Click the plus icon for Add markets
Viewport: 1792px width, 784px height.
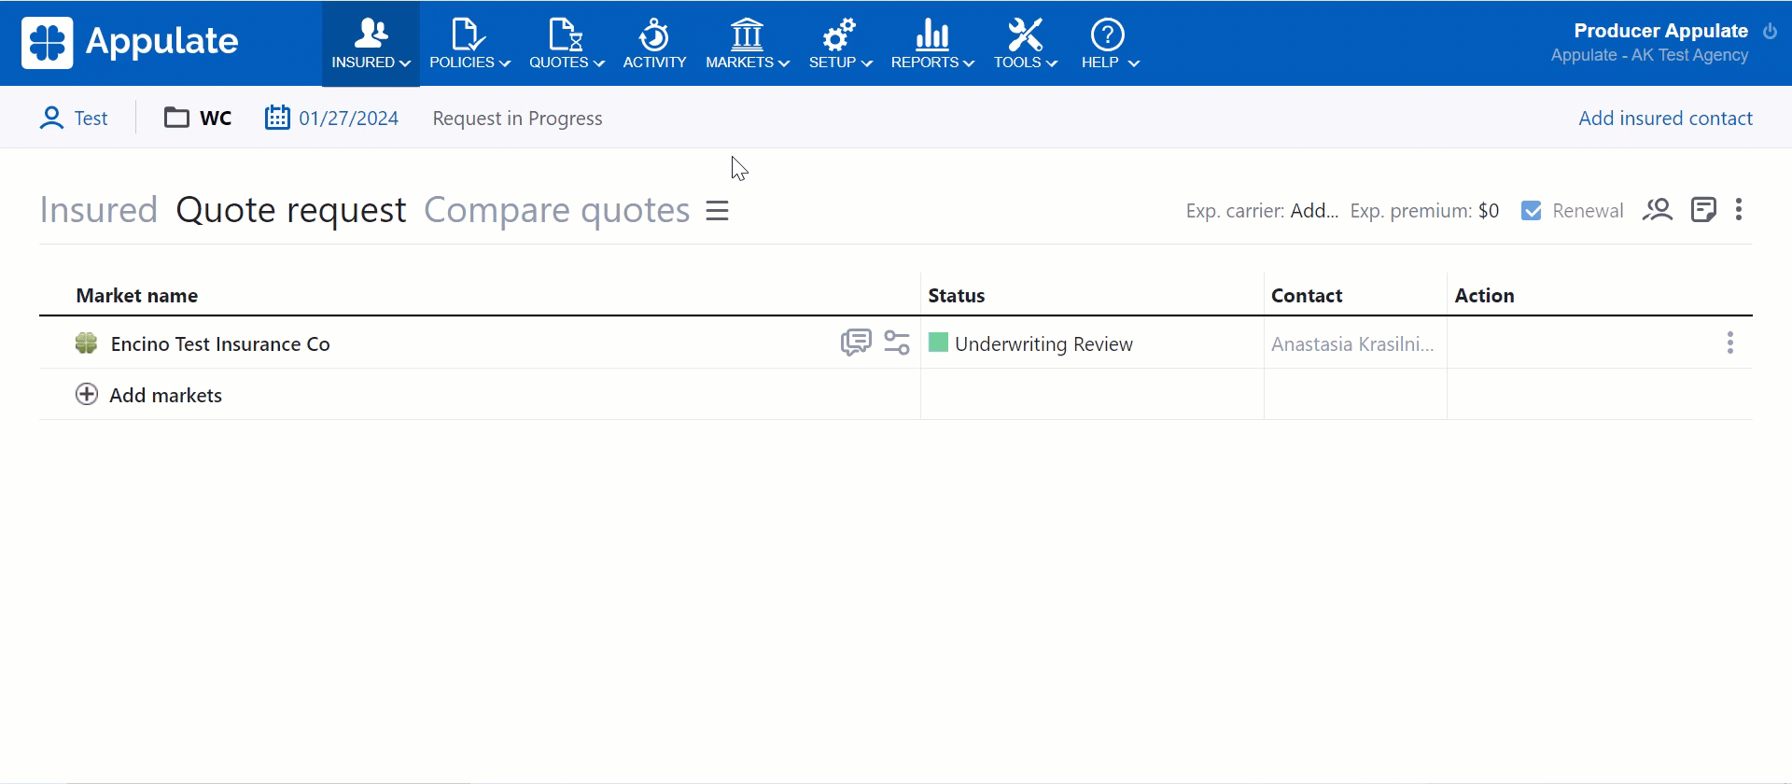coord(87,395)
